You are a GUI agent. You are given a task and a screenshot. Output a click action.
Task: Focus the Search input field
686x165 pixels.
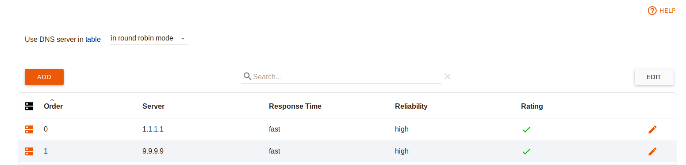347,77
